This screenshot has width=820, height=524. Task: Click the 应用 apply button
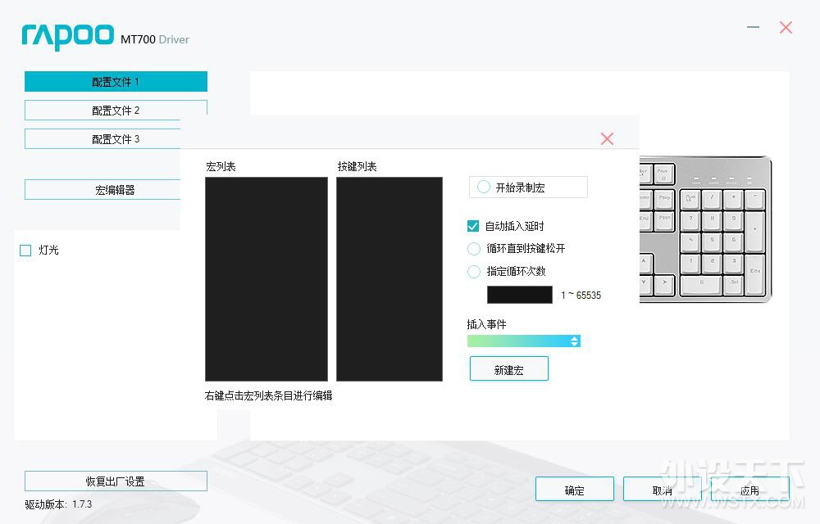click(749, 489)
